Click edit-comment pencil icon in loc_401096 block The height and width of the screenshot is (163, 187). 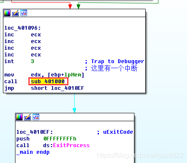coord(15,13)
